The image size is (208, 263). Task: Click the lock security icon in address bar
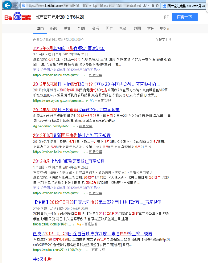point(153,5)
